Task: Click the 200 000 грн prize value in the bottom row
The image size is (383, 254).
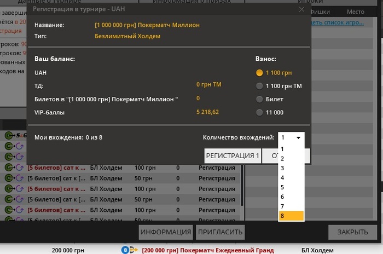Action: point(68,250)
